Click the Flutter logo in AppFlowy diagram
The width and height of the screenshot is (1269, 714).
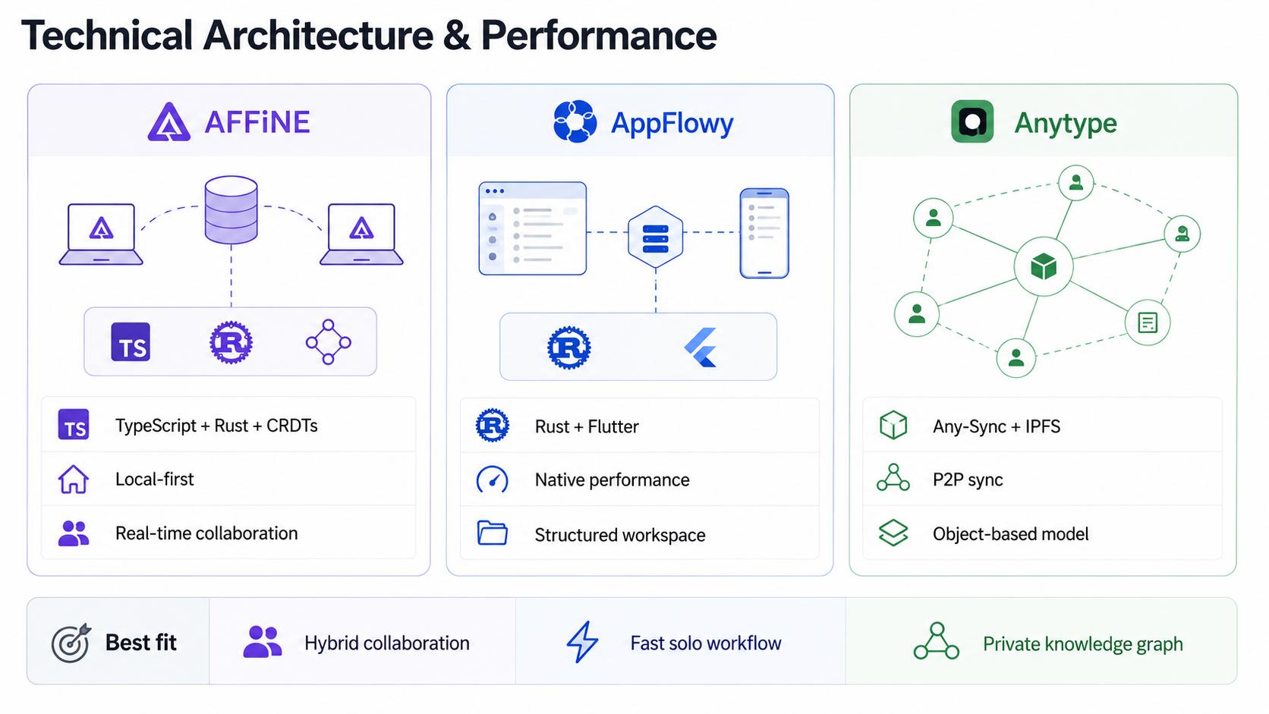(701, 348)
